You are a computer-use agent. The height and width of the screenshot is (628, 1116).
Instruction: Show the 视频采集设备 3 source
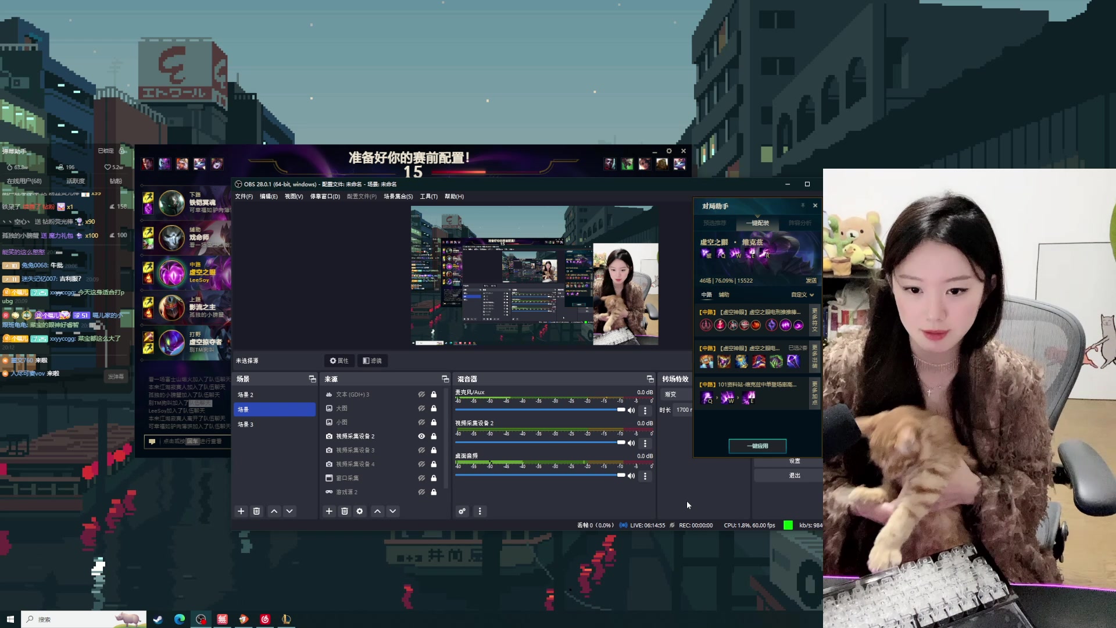[x=421, y=450]
